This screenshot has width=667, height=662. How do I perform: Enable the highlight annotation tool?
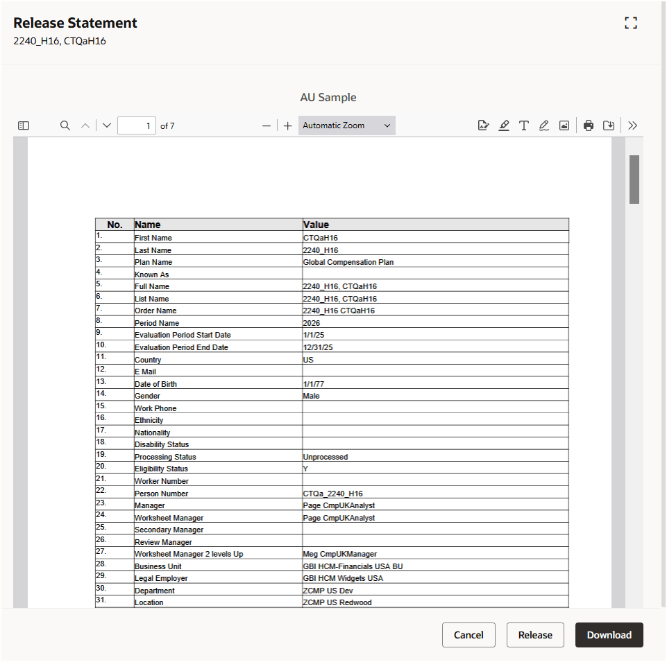click(x=504, y=125)
